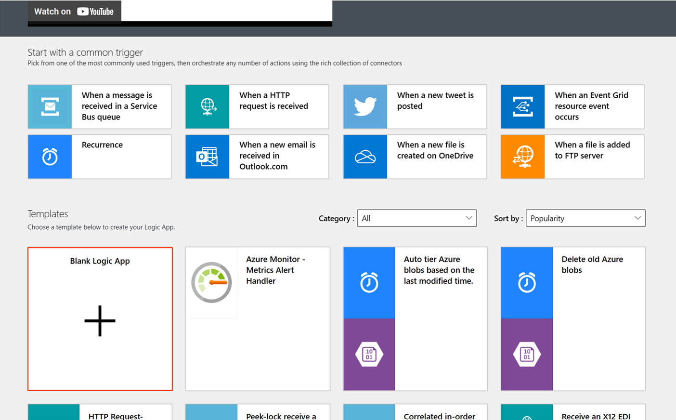The width and height of the screenshot is (676, 420).
Task: Click the 'Start with a common trigger' heading
Action: (x=85, y=52)
